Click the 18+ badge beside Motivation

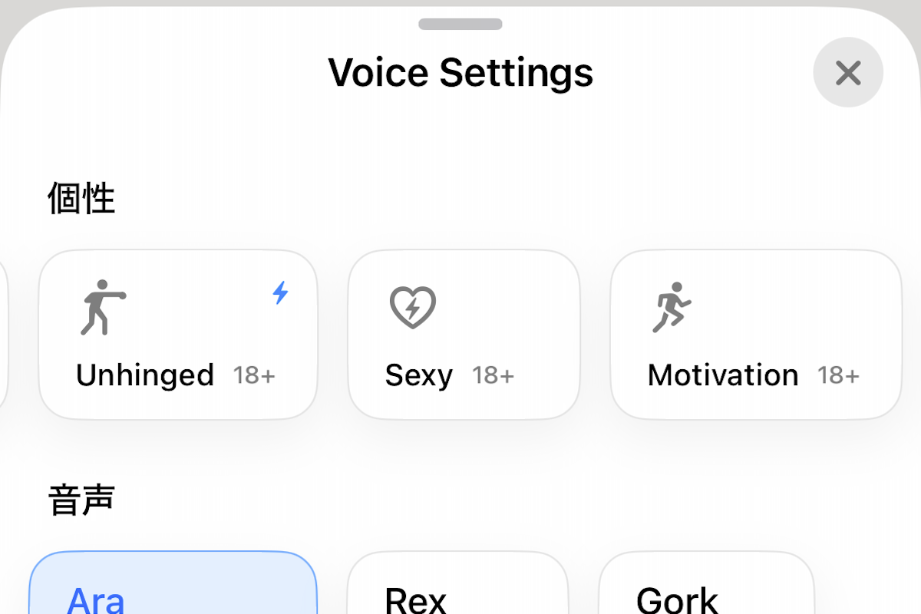tap(838, 375)
